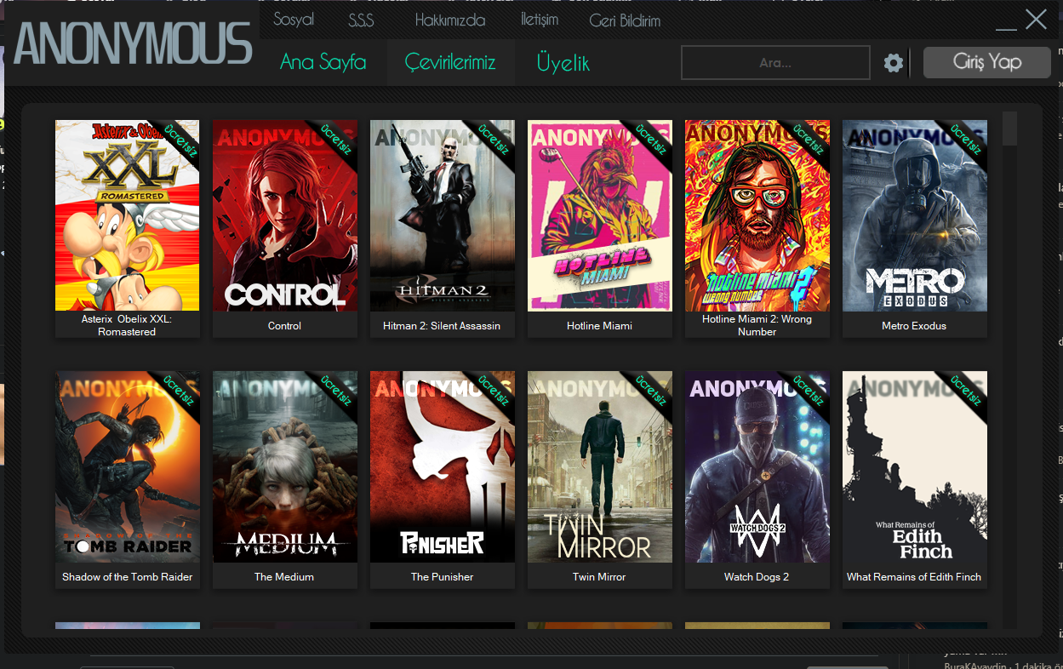Open The Medium game cover

pos(285,466)
